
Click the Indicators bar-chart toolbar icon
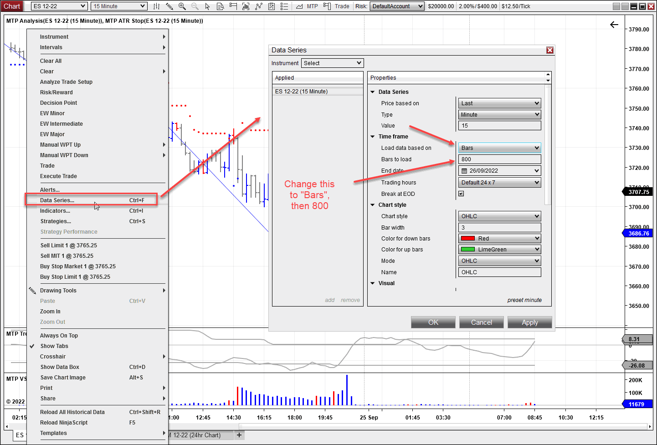(246, 6)
